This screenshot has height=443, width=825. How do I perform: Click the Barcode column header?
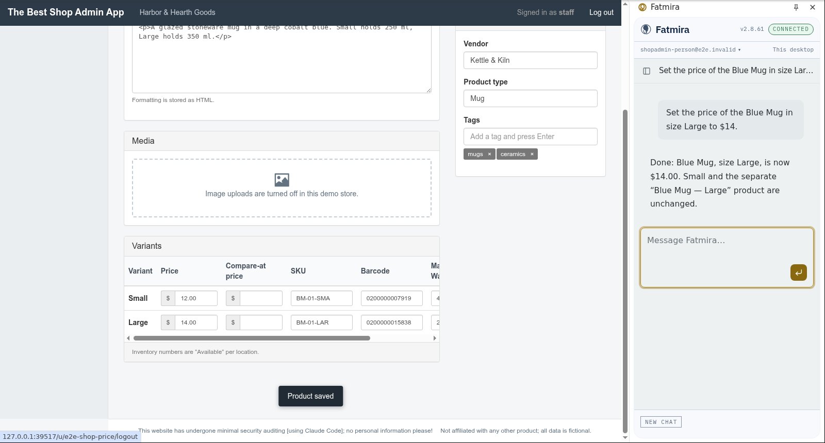click(375, 271)
